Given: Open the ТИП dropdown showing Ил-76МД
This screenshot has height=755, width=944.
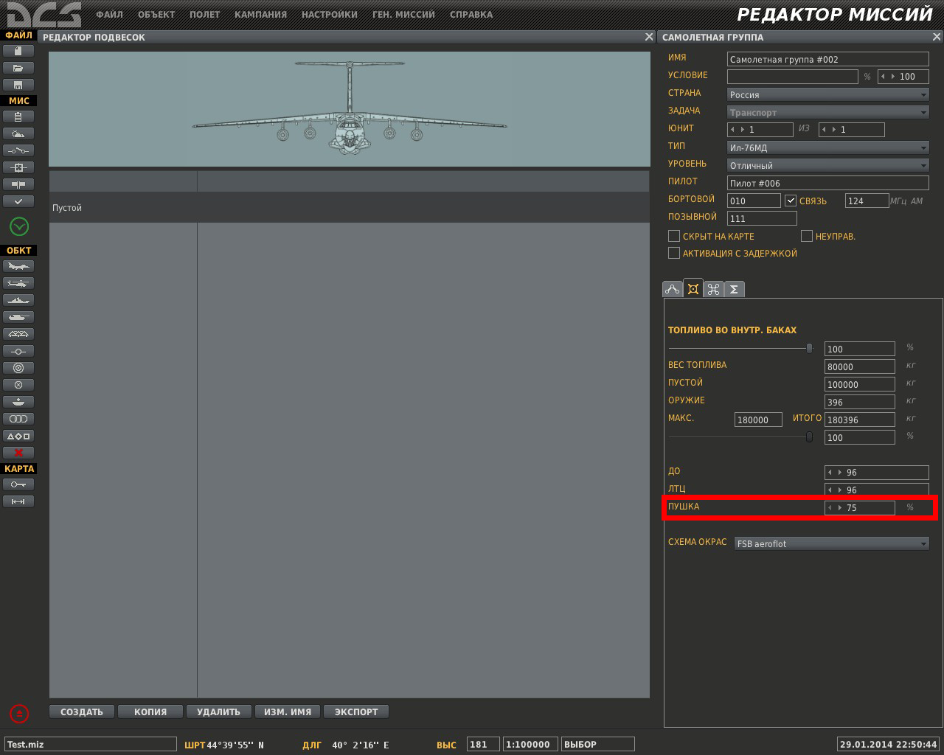Looking at the screenshot, I should 828,147.
